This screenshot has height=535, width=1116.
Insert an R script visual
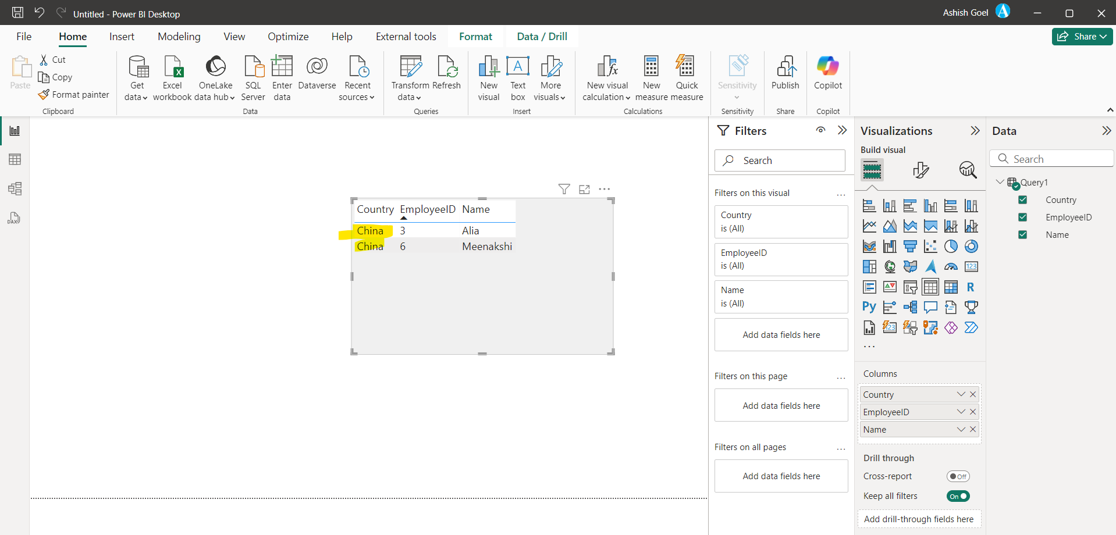coord(971,287)
